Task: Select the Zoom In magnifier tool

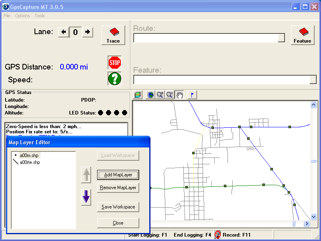Action: (x=160, y=94)
